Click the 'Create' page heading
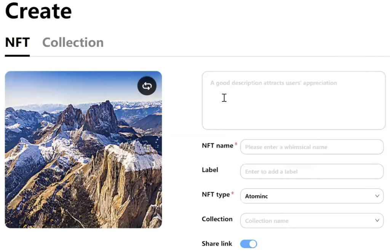Viewport: 390px width, 251px height. tap(38, 11)
